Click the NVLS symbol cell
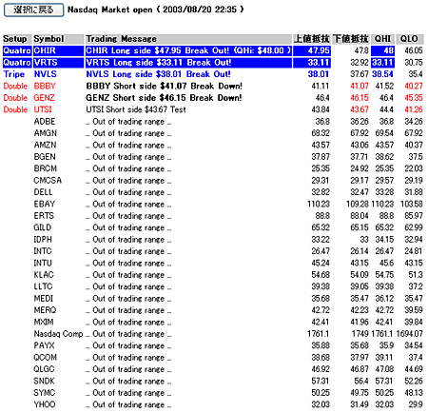428x413 pixels. coord(46,74)
